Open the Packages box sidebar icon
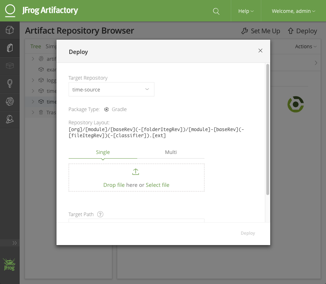326x284 pixels. [x=10, y=66]
